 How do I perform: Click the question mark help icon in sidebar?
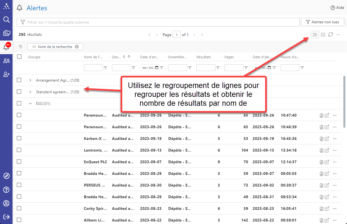(6, 190)
